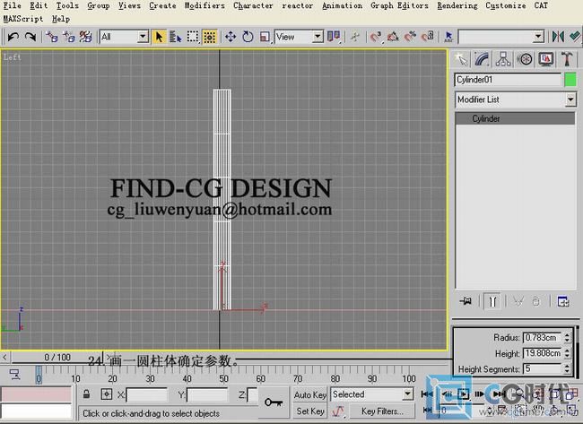Image resolution: width=583 pixels, height=424 pixels.
Task: Toggle Window/Crossing selection mode
Action: [x=210, y=37]
